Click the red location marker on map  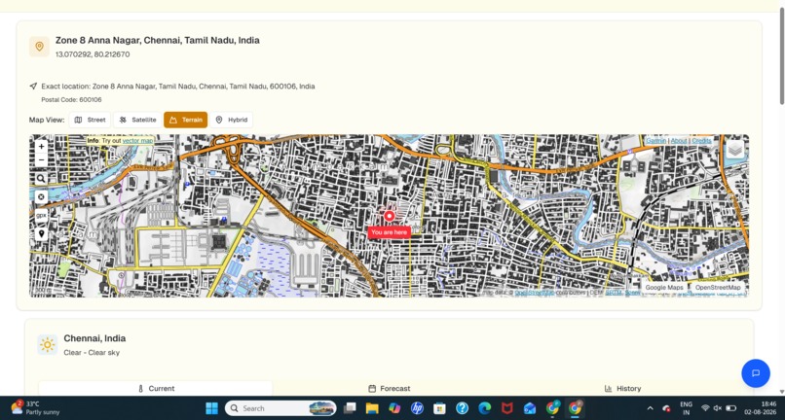pos(389,216)
